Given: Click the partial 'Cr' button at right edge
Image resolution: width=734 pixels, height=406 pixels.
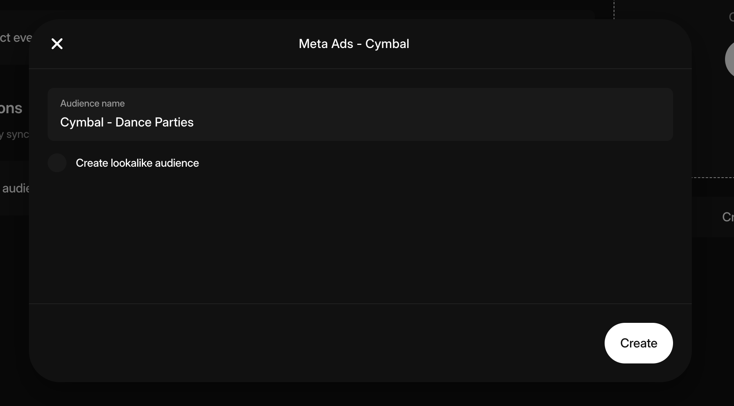Looking at the screenshot, I should coord(727,217).
